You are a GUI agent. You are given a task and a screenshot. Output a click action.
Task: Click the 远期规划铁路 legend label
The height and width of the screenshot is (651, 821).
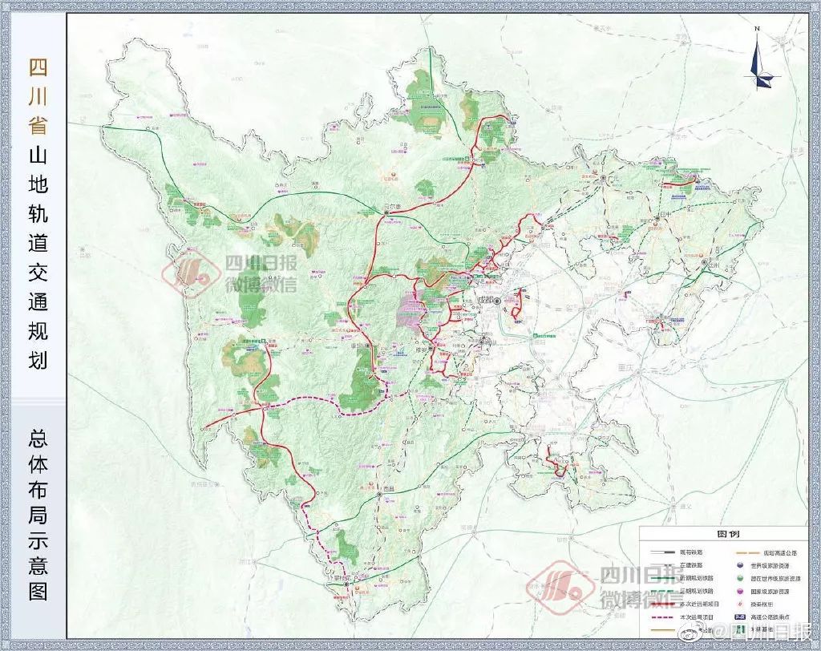click(x=696, y=592)
